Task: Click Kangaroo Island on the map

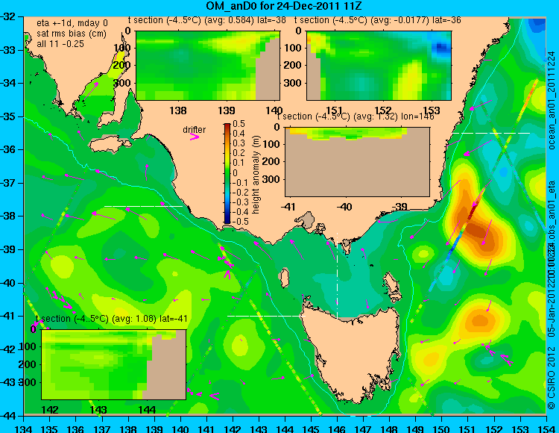Action: click(110, 146)
